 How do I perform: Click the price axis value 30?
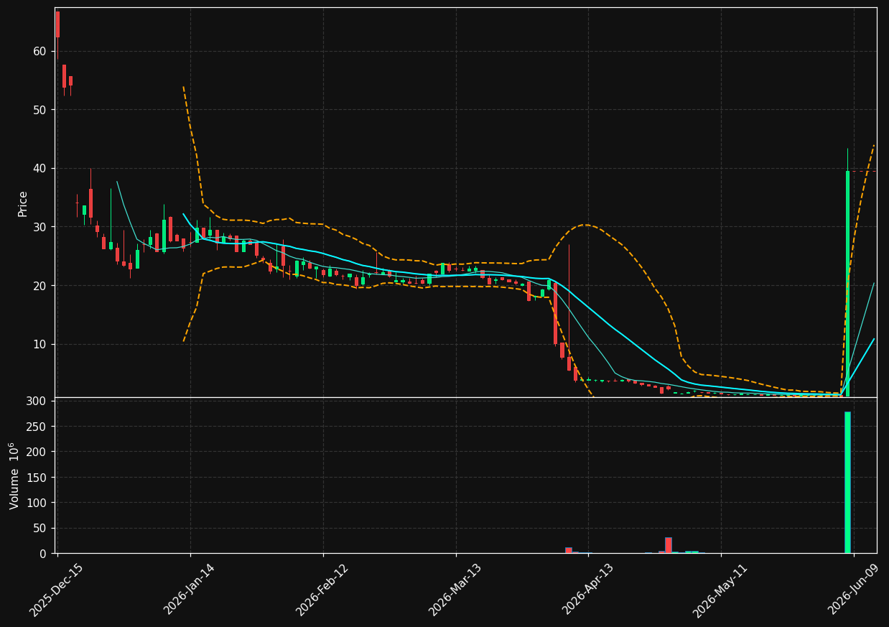[39, 227]
